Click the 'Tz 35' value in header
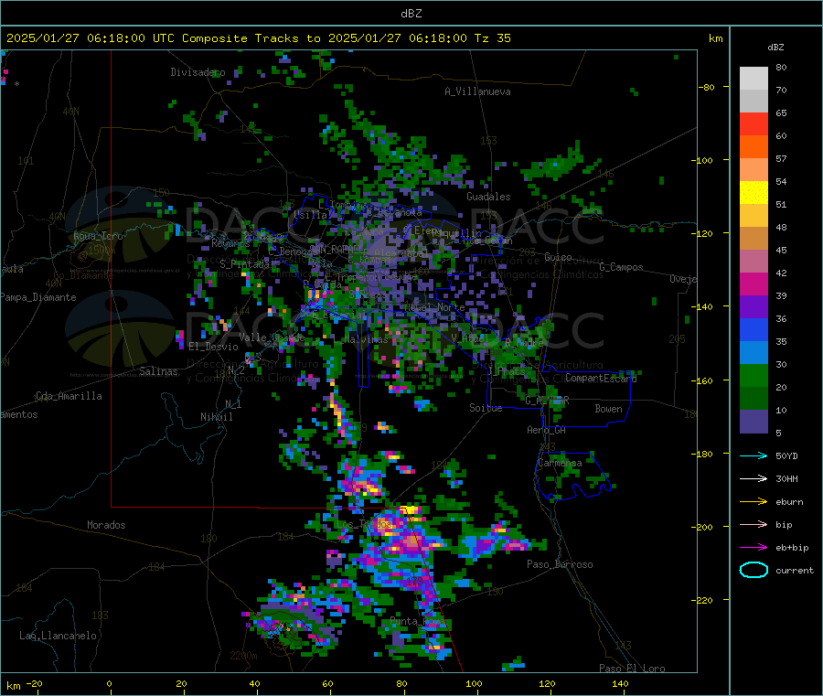The height and width of the screenshot is (696, 823). 492,38
